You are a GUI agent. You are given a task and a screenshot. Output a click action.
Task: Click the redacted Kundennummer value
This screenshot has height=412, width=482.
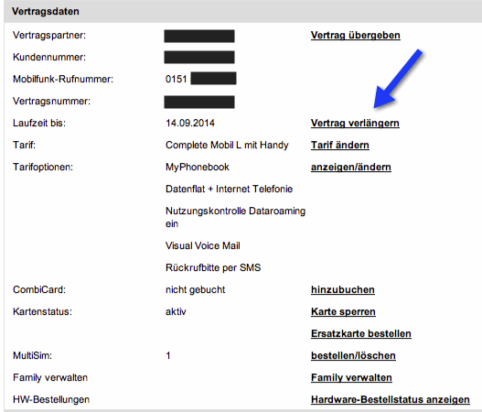199,58
